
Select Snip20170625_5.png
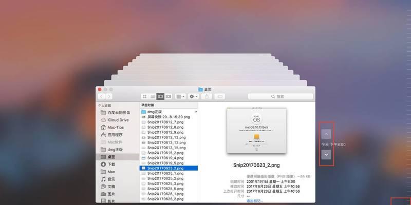point(169,189)
